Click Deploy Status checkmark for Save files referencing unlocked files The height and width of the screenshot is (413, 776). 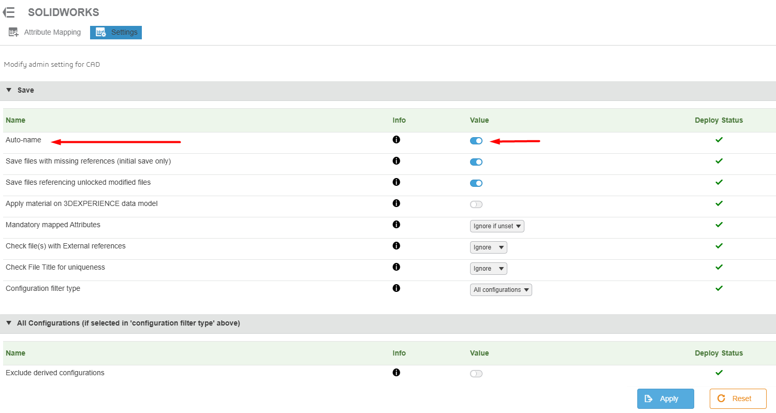pos(719,182)
